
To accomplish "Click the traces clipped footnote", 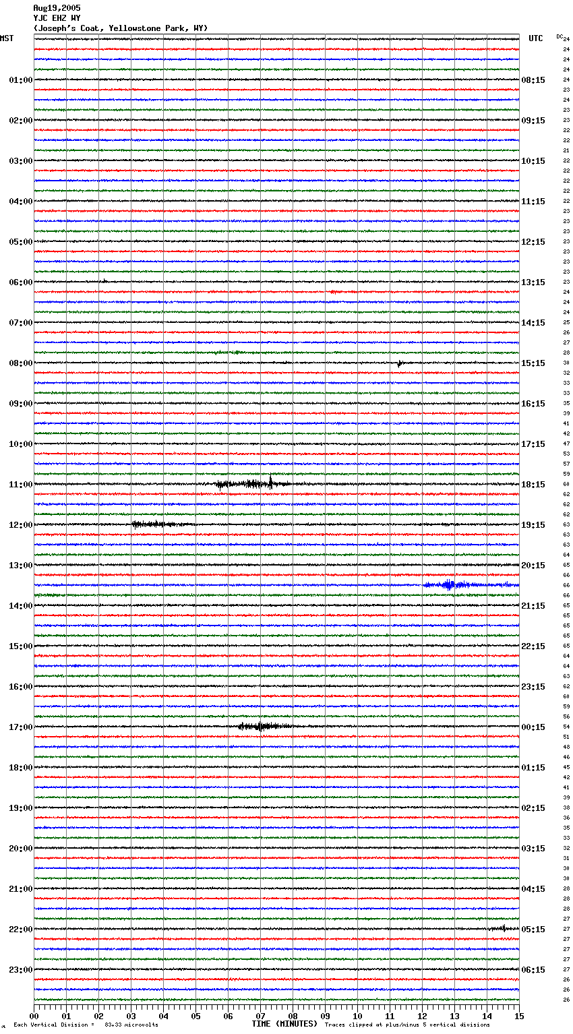I will pos(407,1025).
